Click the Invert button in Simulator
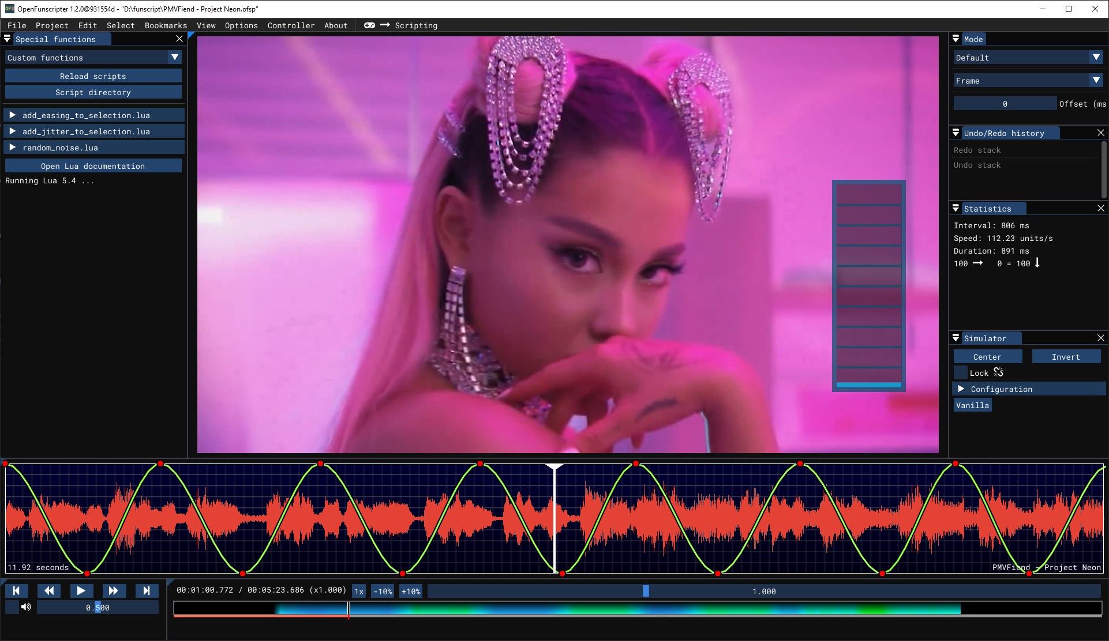The image size is (1109, 641). click(1066, 357)
